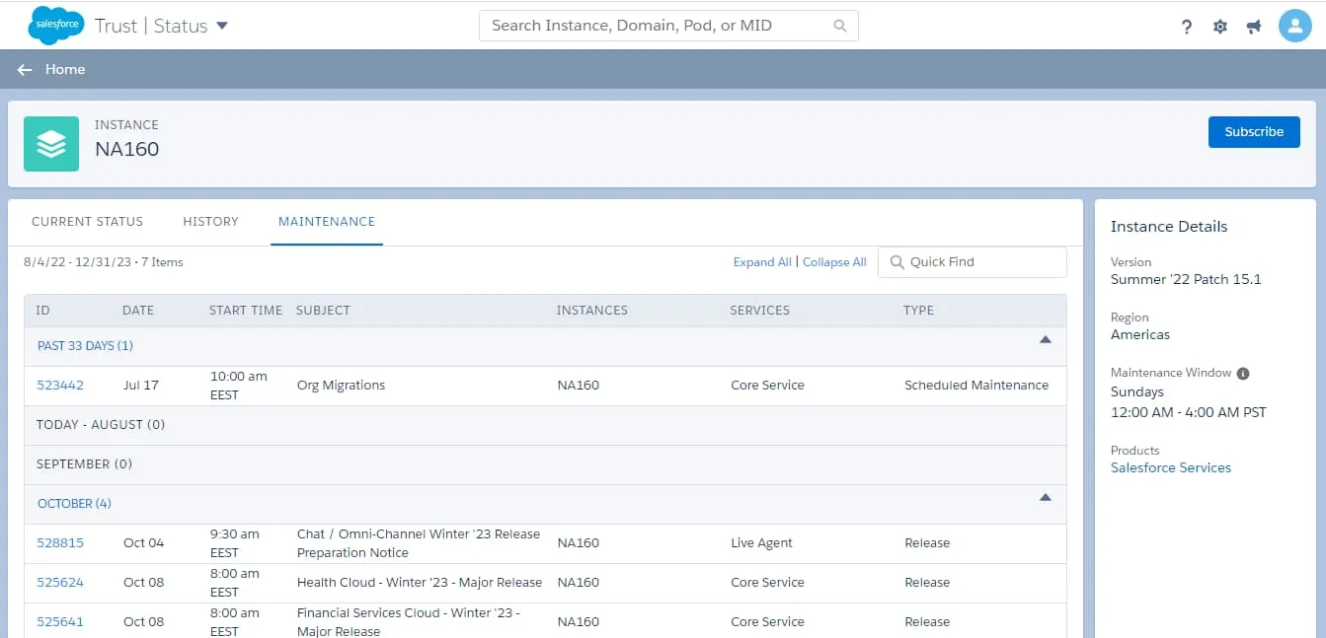Collapse the Past 33 Days section

pyautogui.click(x=1046, y=340)
